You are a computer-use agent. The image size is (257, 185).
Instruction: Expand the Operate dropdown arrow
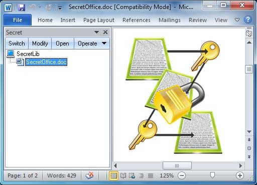coord(104,43)
